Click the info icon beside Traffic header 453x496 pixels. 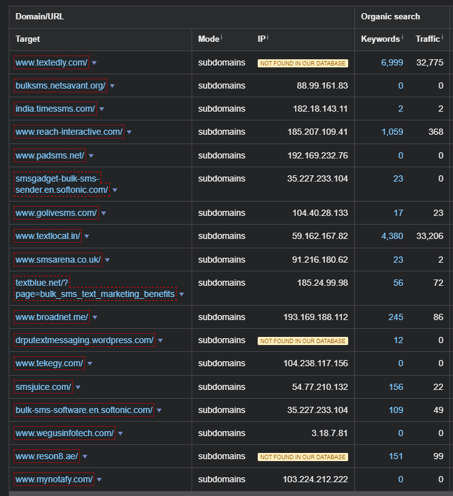tap(442, 37)
